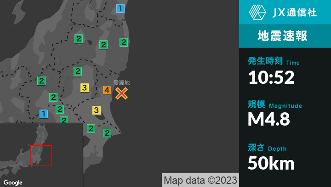This screenshot has height=187, width=331.
Task: Select the southernmost green 2 marker near the cape
Action: [107, 133]
